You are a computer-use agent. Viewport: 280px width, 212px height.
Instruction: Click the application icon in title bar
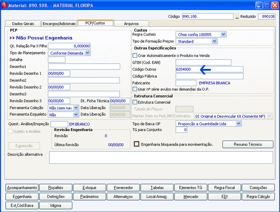pyautogui.click(x=4, y=5)
